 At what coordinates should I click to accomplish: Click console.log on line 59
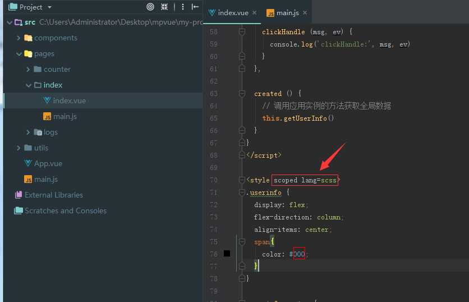(291, 44)
